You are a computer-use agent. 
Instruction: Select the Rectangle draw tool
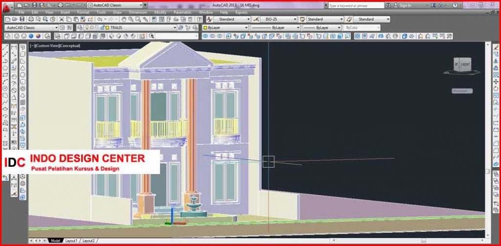[5, 75]
